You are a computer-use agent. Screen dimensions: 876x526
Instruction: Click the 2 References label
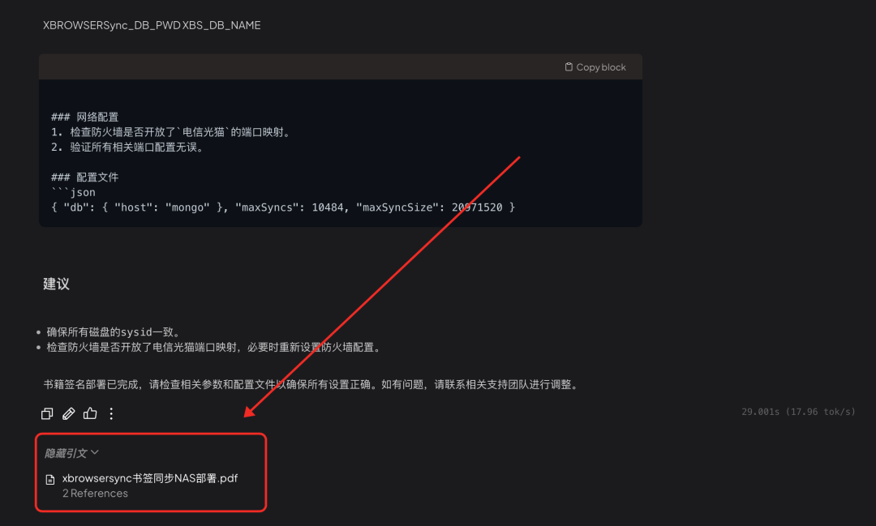tap(95, 494)
